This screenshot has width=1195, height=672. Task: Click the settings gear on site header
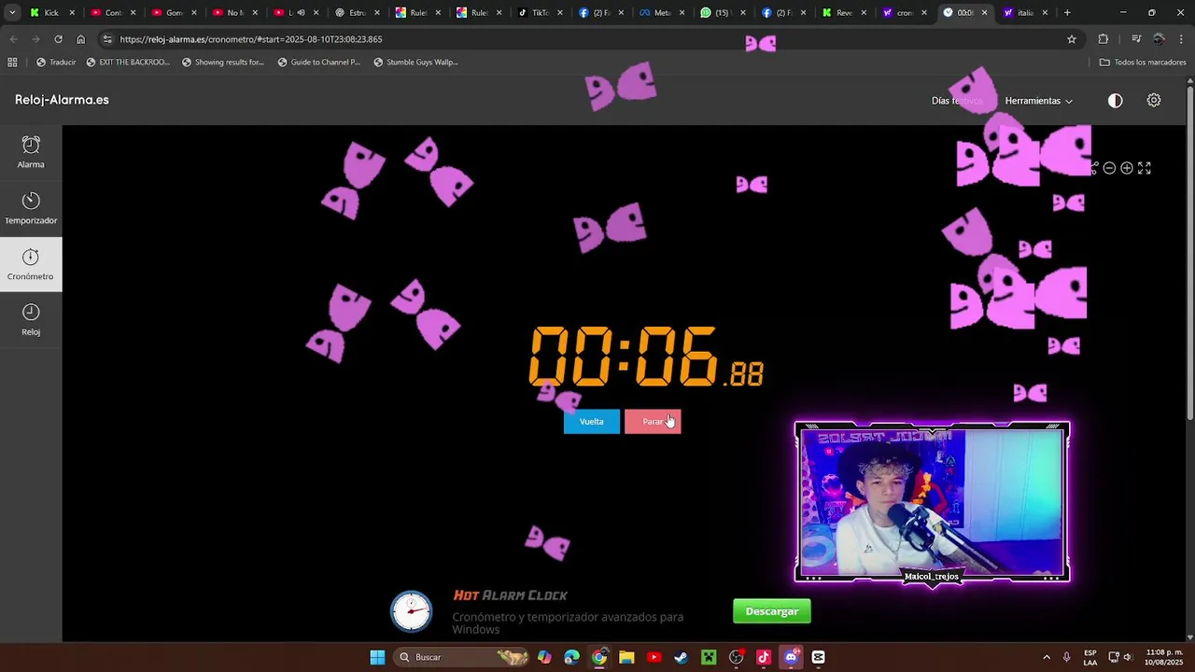[1154, 100]
